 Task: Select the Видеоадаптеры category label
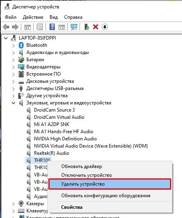[x=43, y=67]
